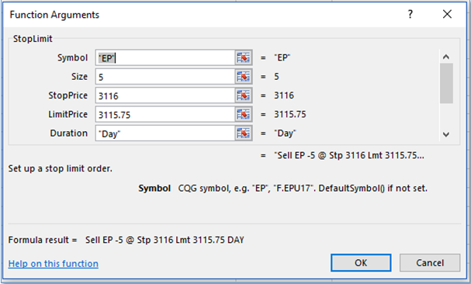Click into the Symbol input field
Viewport: 471px width, 284px height.
[x=165, y=57]
